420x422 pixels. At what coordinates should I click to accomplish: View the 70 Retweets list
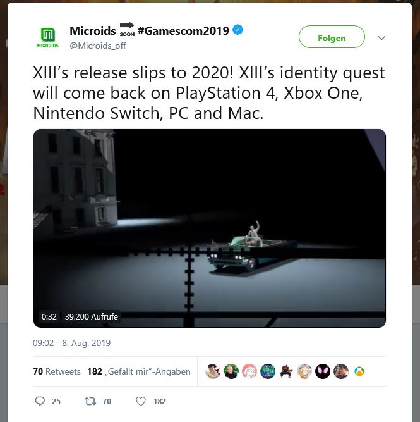[57, 371]
